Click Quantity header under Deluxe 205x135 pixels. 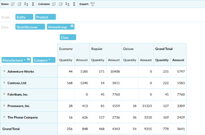pyautogui.click(x=130, y=60)
